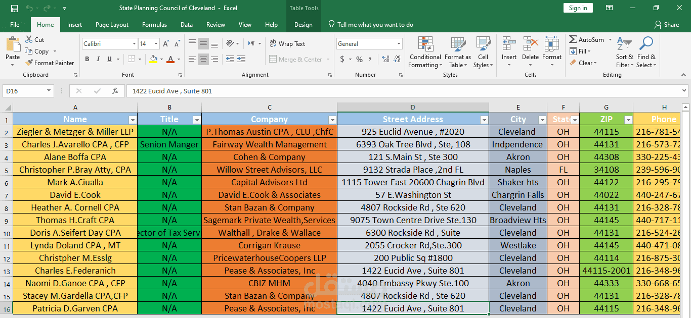This screenshot has width=691, height=318.
Task: Apply the red Font Color A
Action: 170,59
